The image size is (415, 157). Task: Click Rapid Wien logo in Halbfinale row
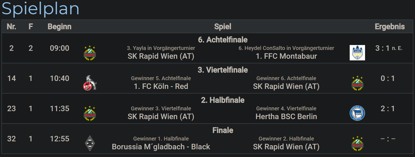90,113
